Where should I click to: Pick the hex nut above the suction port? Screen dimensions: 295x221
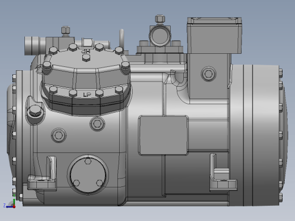(x=160, y=19)
